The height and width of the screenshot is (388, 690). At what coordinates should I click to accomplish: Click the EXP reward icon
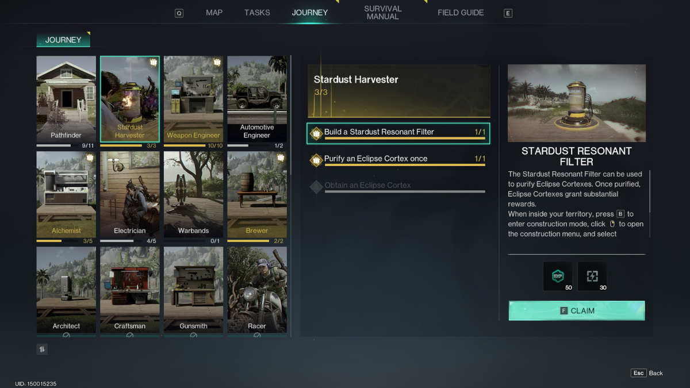[557, 276]
